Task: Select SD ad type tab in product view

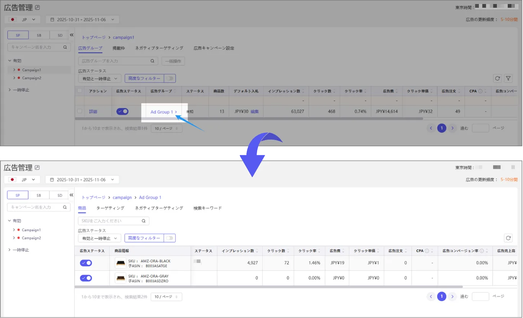Action: pos(60,195)
